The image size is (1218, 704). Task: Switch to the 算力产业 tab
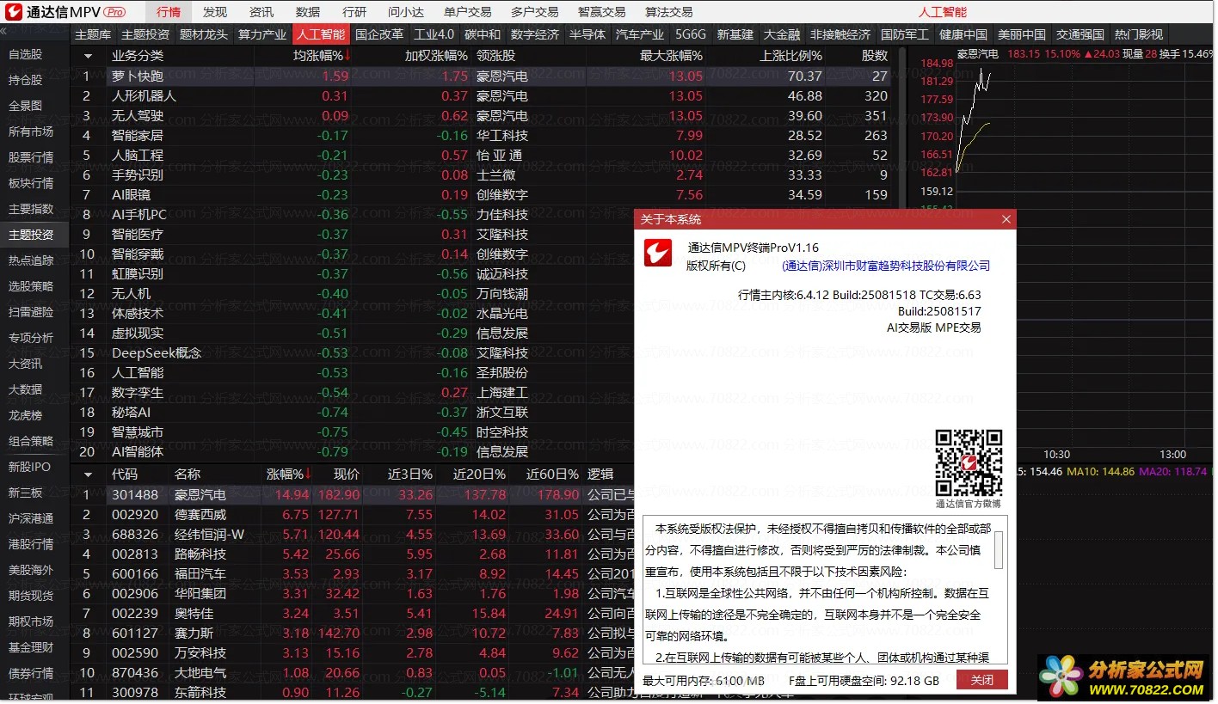pyautogui.click(x=262, y=34)
